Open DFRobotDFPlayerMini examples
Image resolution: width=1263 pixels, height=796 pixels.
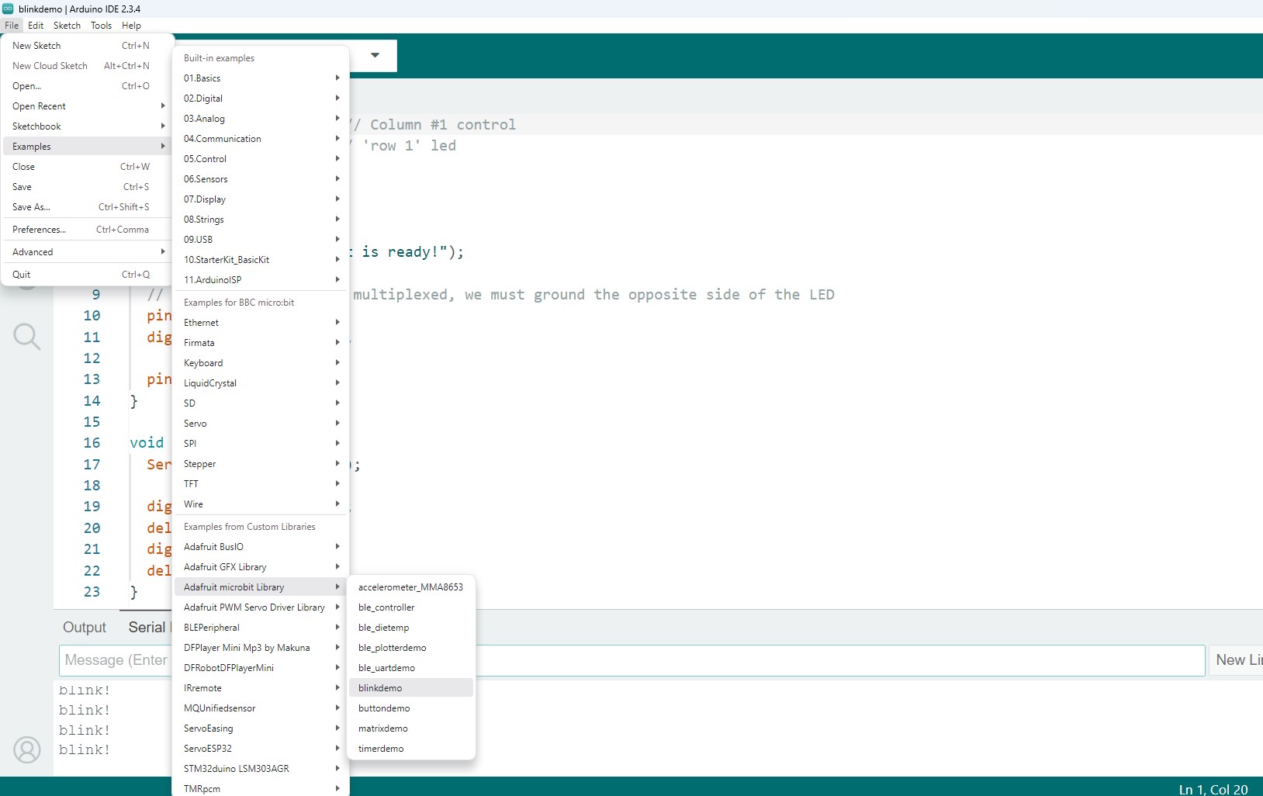click(x=261, y=668)
